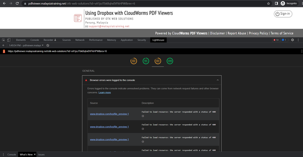
Task: Click the new Lighthouse report plus icon
Action: point(3,46)
